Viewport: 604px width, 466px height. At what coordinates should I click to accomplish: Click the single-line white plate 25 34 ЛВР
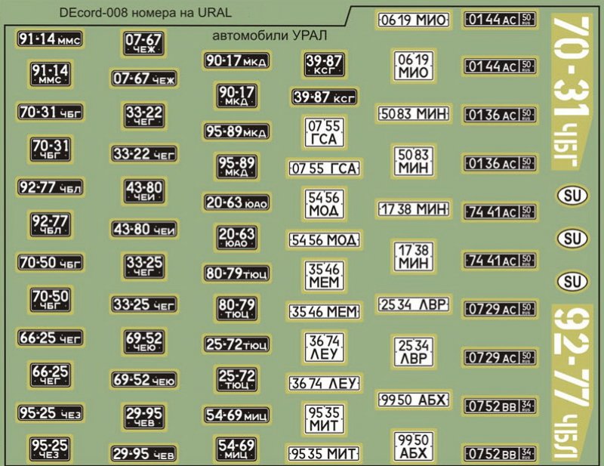point(413,304)
